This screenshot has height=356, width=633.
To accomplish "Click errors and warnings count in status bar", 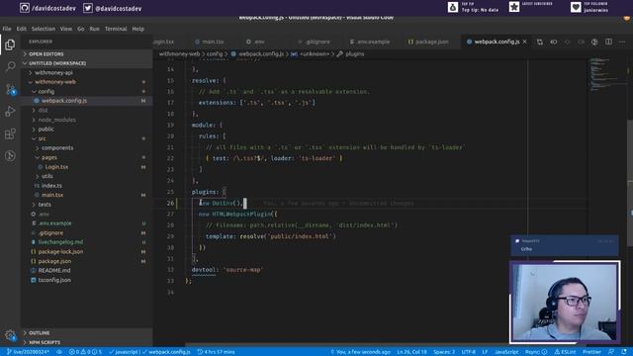I will [85, 352].
